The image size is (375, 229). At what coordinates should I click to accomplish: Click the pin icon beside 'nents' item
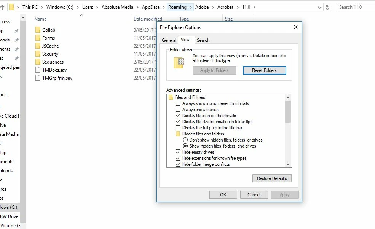click(x=16, y=49)
